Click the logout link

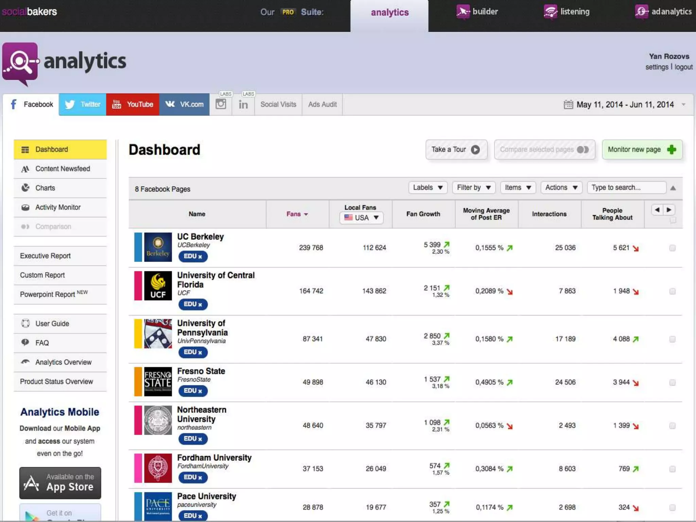[x=683, y=67]
